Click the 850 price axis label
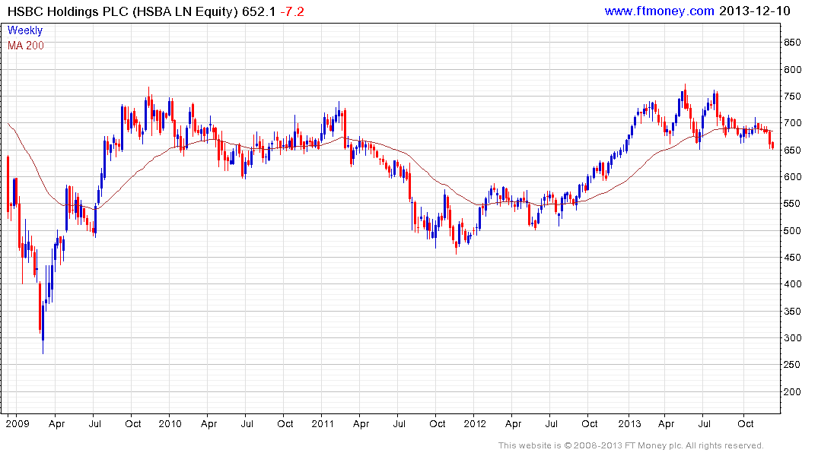818x456 pixels. point(792,43)
